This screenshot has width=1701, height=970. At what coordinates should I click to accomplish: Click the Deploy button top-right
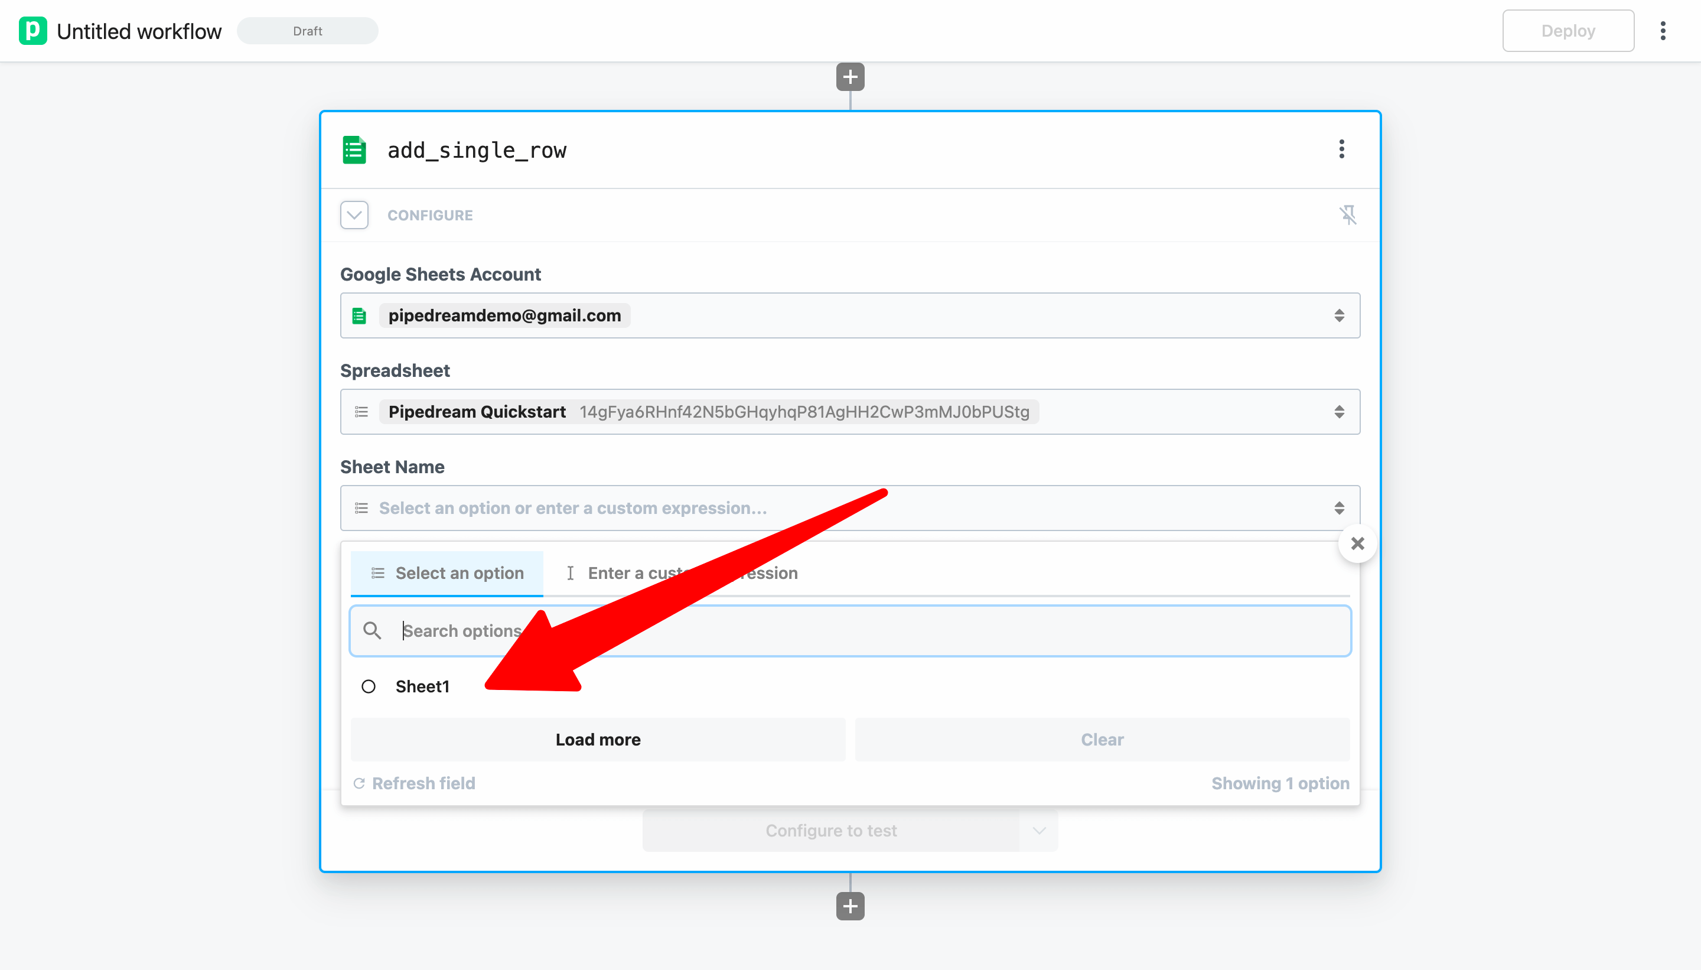1570,30
